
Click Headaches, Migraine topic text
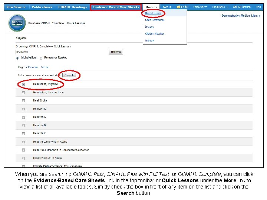[x=45, y=84]
